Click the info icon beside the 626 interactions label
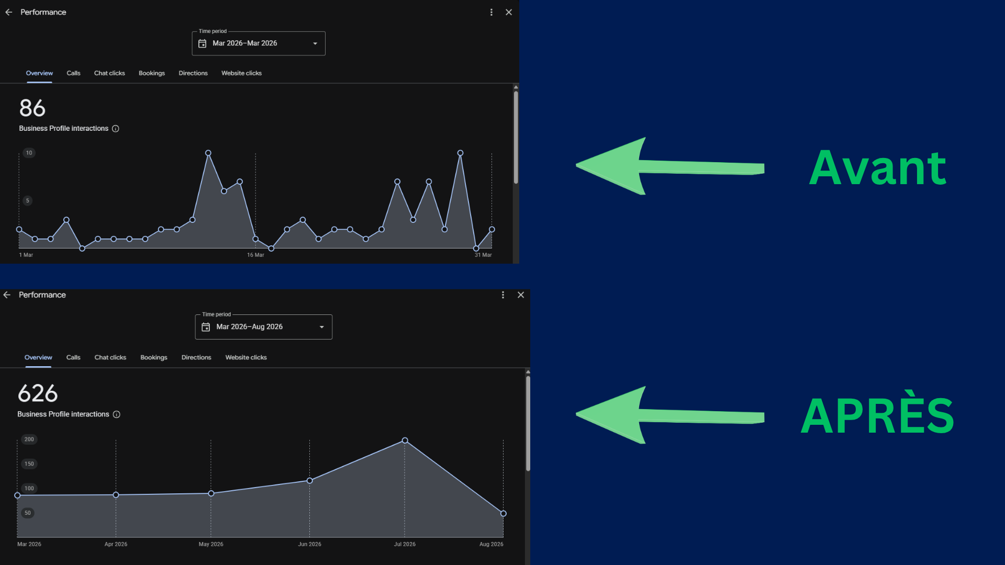Image resolution: width=1005 pixels, height=565 pixels. tap(117, 414)
